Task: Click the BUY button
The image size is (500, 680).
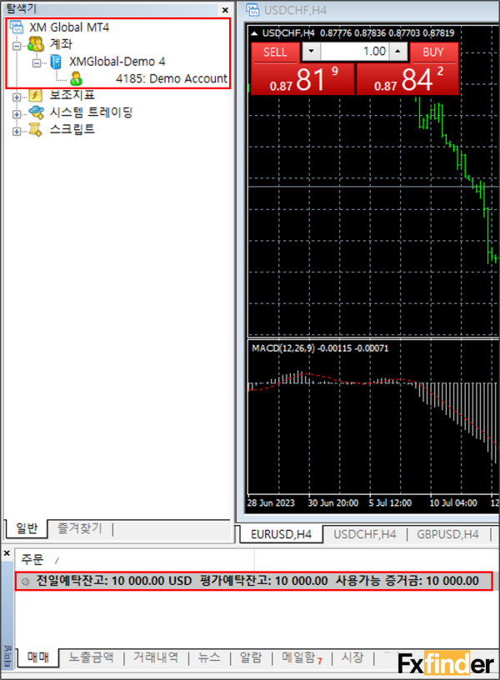Action: [x=433, y=52]
